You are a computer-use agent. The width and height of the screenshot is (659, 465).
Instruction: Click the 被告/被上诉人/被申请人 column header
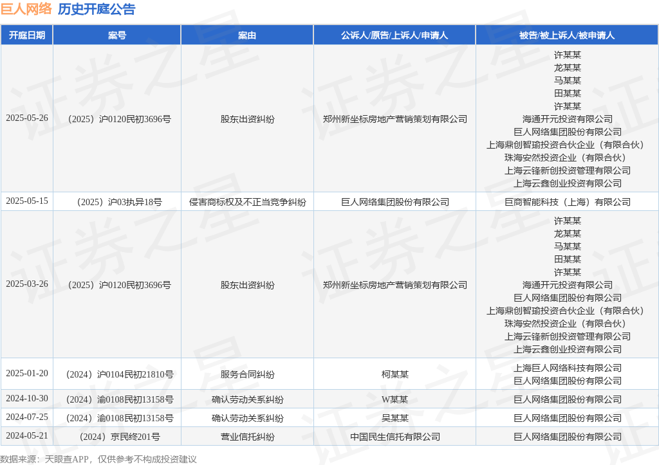(567, 35)
